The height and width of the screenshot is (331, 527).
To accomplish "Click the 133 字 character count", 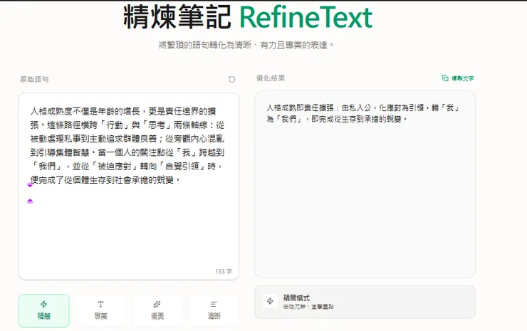I will [x=224, y=271].
